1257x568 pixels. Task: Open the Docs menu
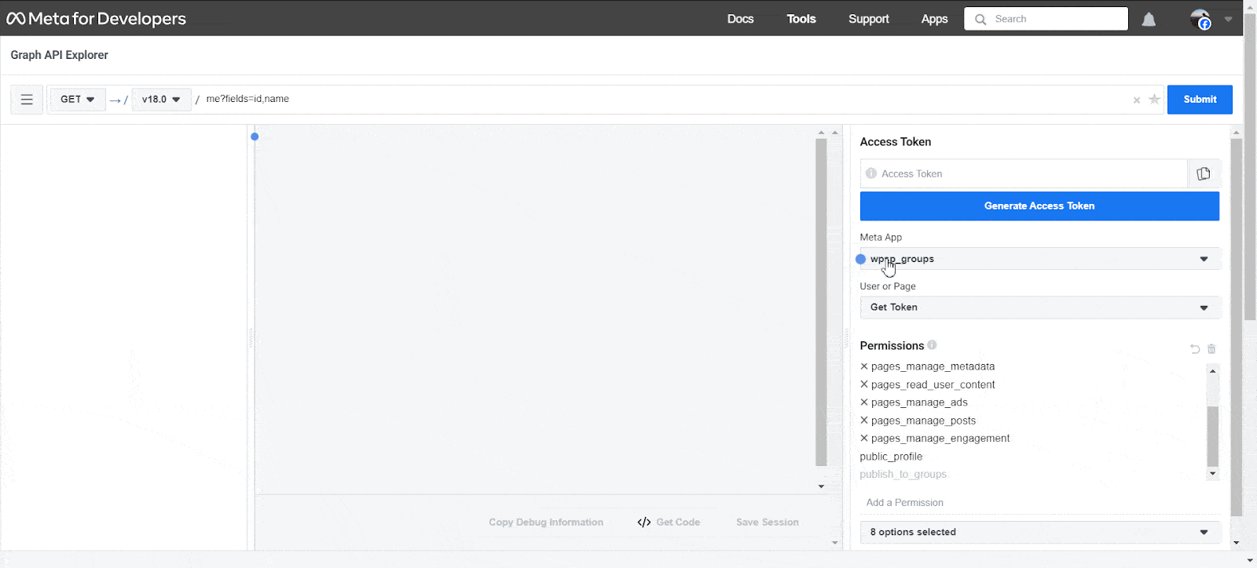(x=740, y=19)
